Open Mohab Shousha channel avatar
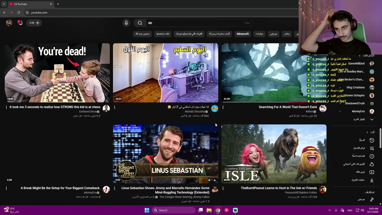 click(x=215, y=108)
